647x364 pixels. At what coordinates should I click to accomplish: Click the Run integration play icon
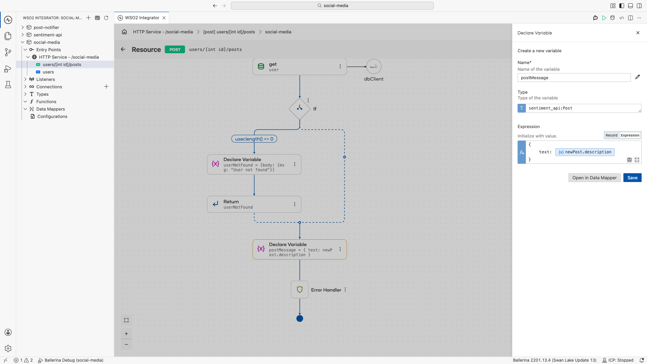[x=604, y=18]
